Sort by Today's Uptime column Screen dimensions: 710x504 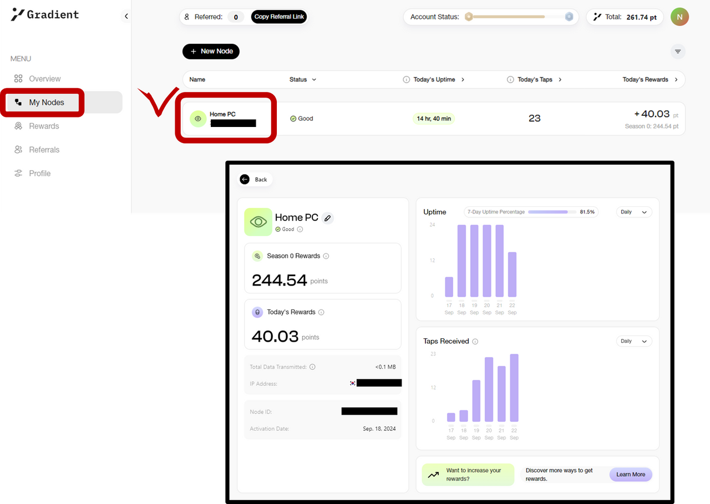[439, 79]
